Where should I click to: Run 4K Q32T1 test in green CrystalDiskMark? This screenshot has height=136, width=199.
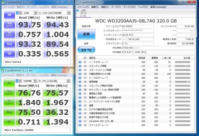[9, 102]
